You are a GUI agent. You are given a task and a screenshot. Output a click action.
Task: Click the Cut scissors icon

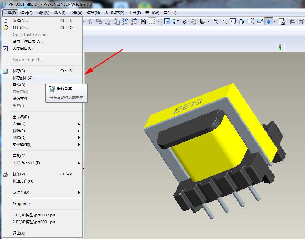(90, 21)
